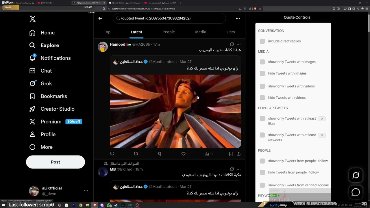Open Explore from the sidebar
Viewport: 370px width, 208px height.
pos(44,45)
